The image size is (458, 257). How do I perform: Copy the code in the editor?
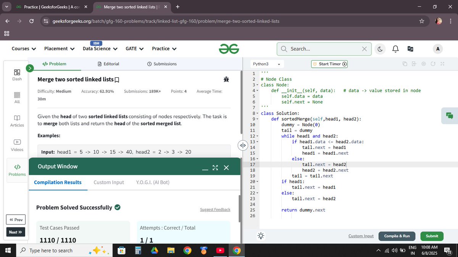(405, 64)
